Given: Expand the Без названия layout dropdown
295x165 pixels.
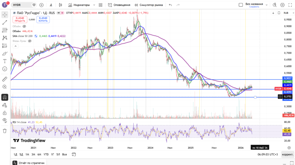Looking at the screenshot, I should (x=266, y=5).
